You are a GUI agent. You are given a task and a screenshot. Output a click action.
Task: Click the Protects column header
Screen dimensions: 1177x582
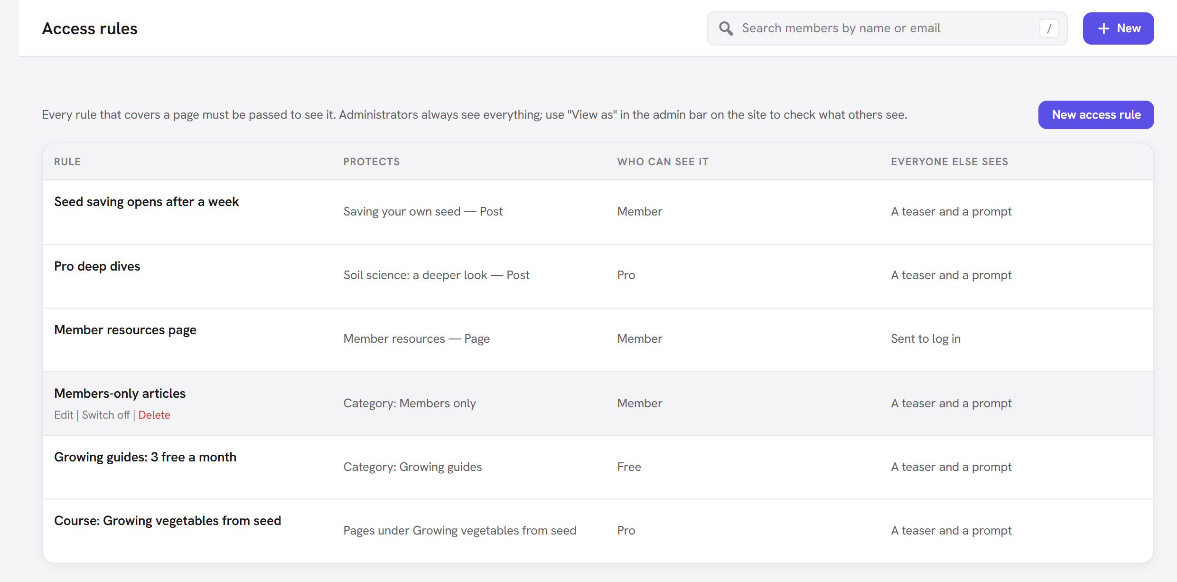click(x=372, y=162)
